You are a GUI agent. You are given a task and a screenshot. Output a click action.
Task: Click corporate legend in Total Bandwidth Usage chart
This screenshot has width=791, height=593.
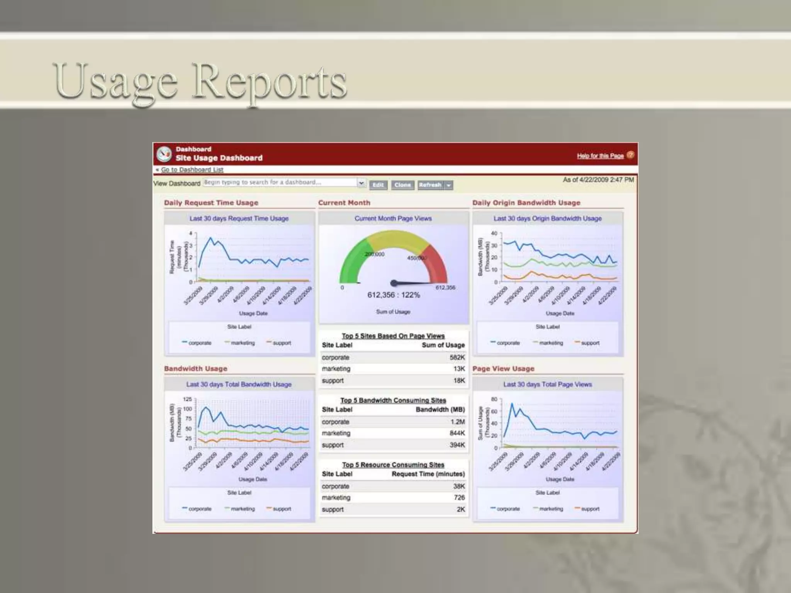coord(197,509)
